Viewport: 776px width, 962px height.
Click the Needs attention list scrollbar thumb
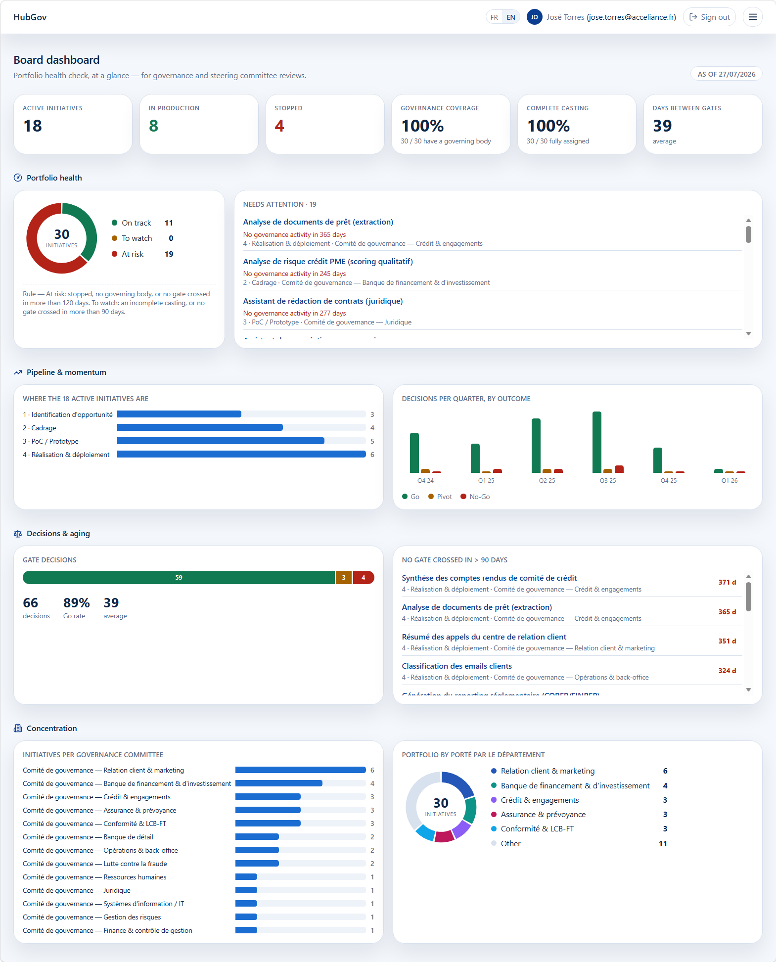point(748,234)
